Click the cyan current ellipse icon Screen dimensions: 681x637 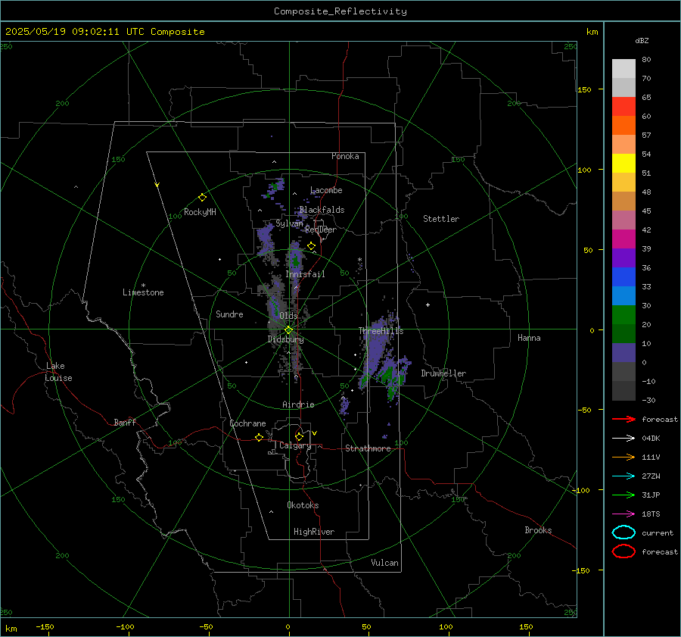(623, 532)
